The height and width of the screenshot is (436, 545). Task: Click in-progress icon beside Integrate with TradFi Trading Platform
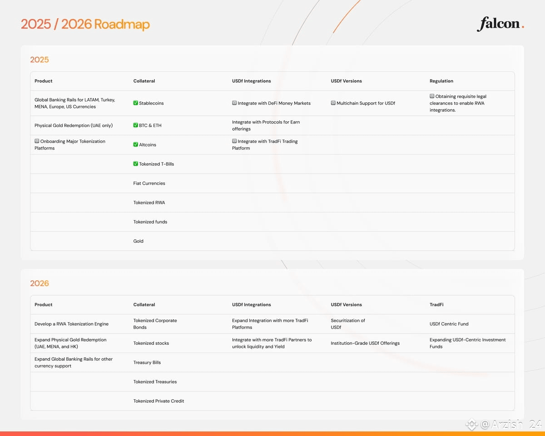[234, 141]
